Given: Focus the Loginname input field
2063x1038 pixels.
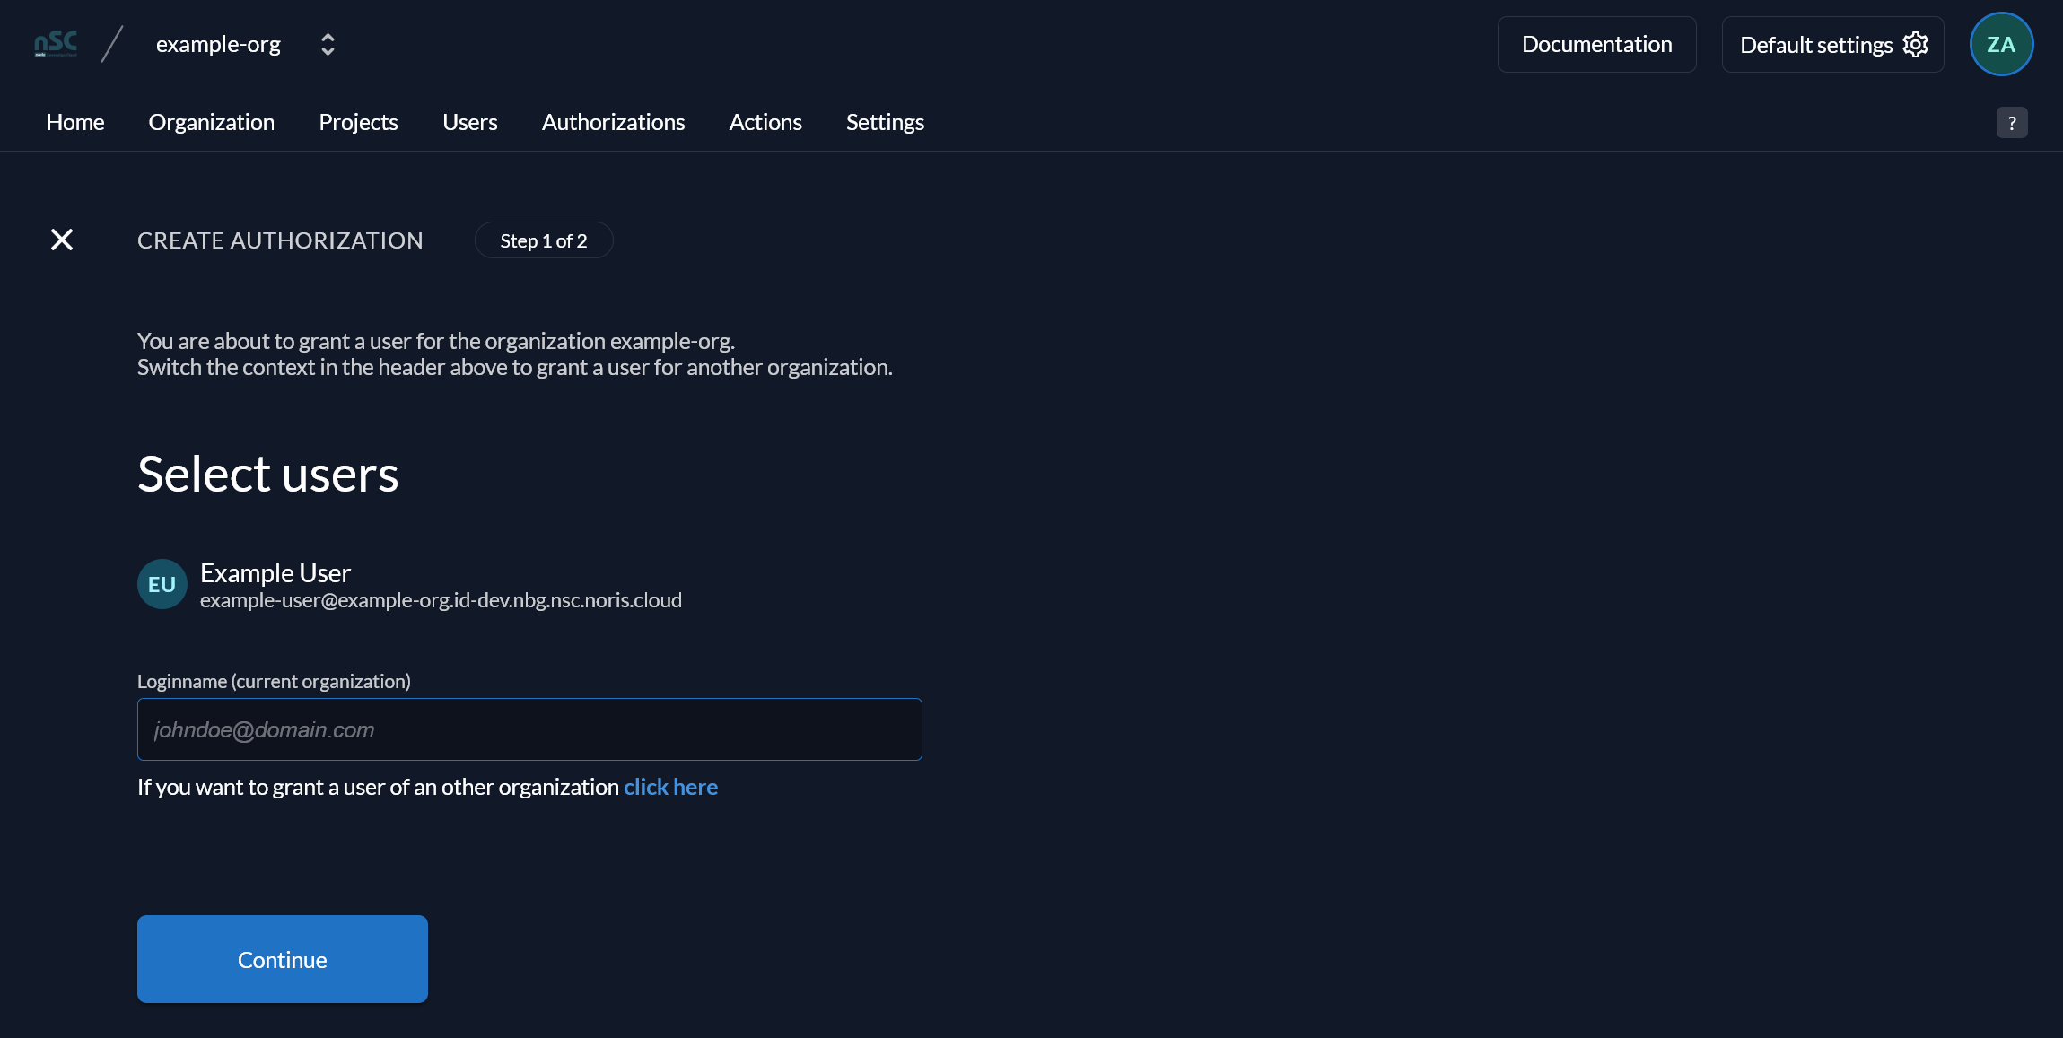Looking at the screenshot, I should click(529, 729).
